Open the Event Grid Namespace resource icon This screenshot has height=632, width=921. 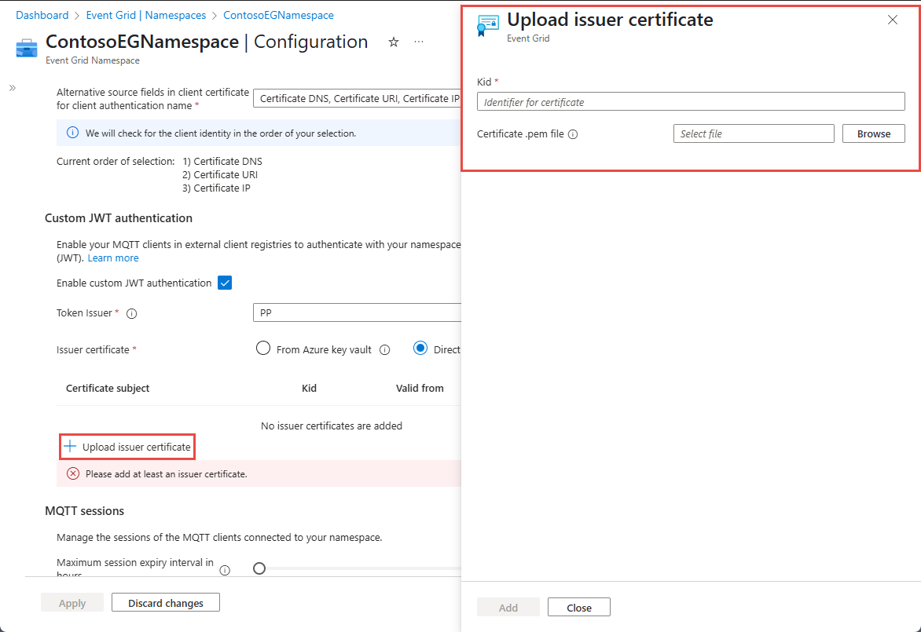(26, 47)
